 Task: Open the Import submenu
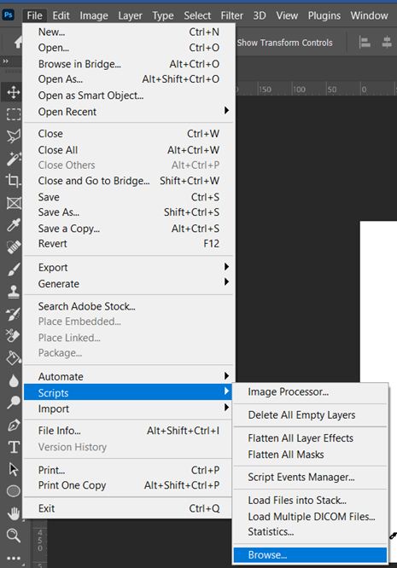point(128,409)
